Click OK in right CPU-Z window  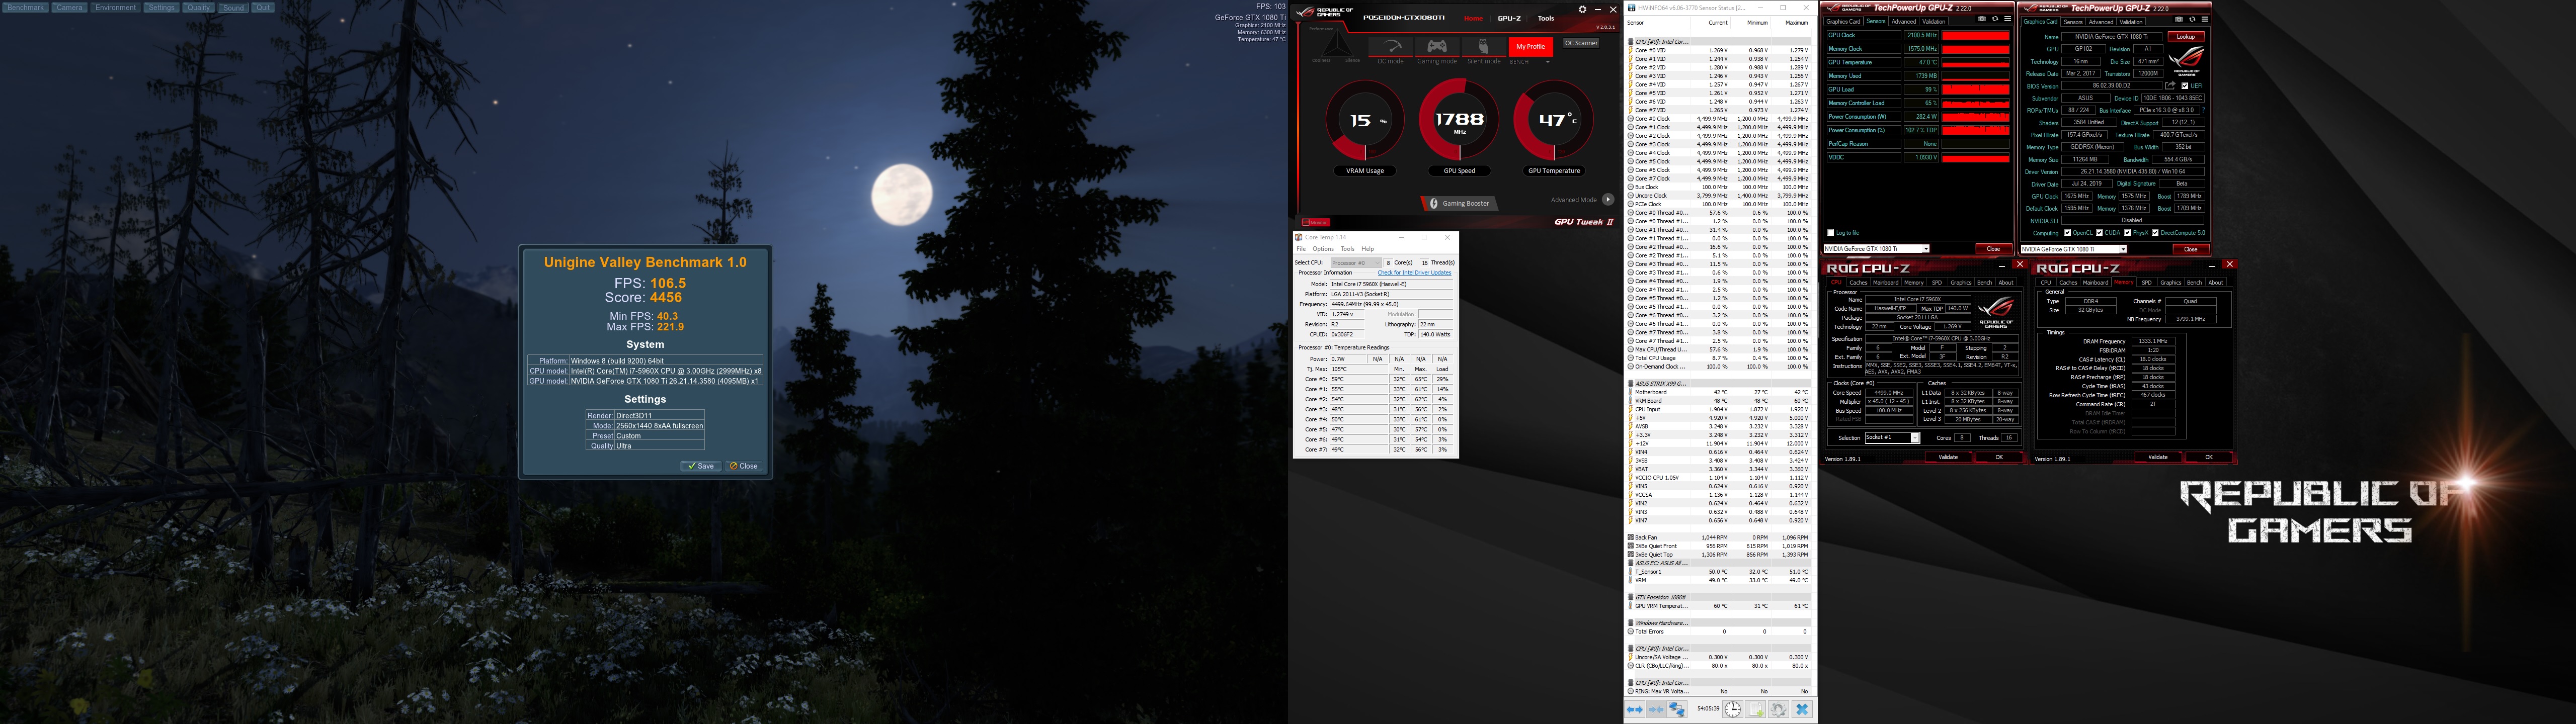pyautogui.click(x=2209, y=457)
